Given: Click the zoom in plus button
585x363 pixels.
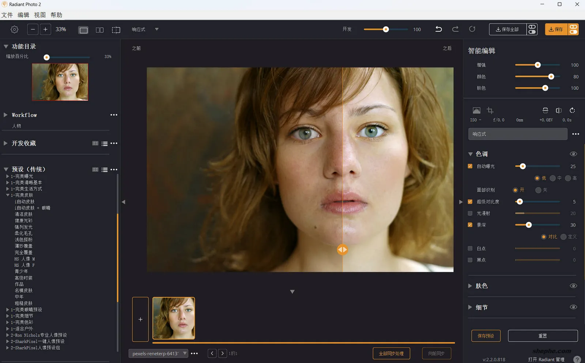Looking at the screenshot, I should (45, 29).
